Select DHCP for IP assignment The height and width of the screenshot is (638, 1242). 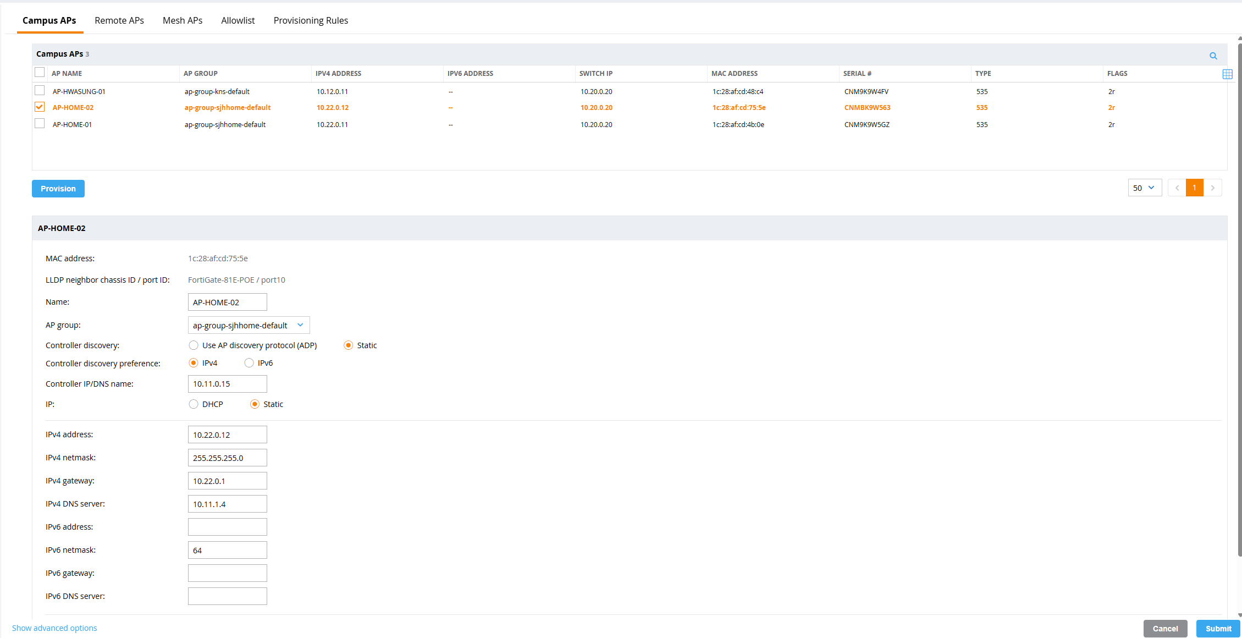194,404
